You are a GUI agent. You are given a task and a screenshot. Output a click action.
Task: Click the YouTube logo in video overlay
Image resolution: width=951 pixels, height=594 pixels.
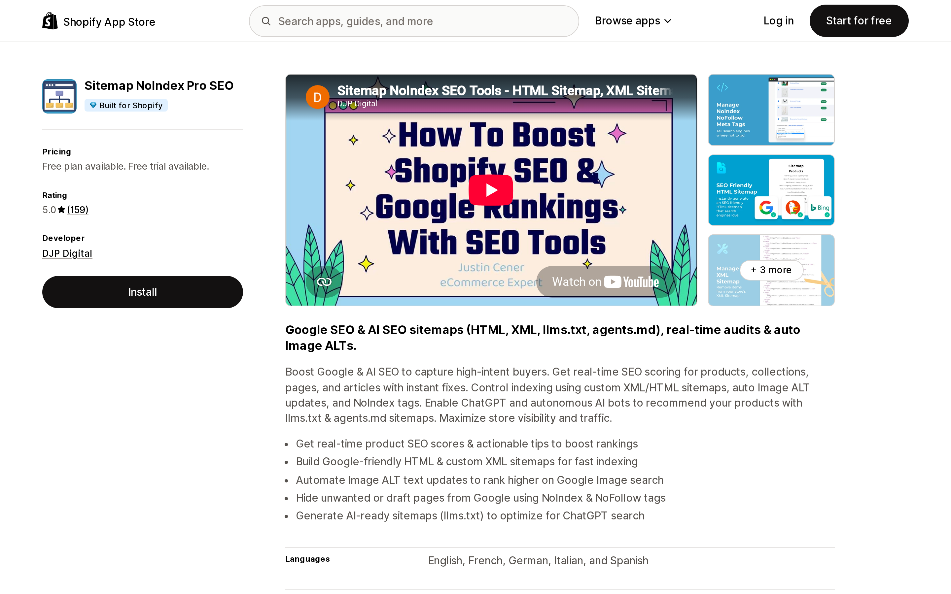tap(631, 282)
